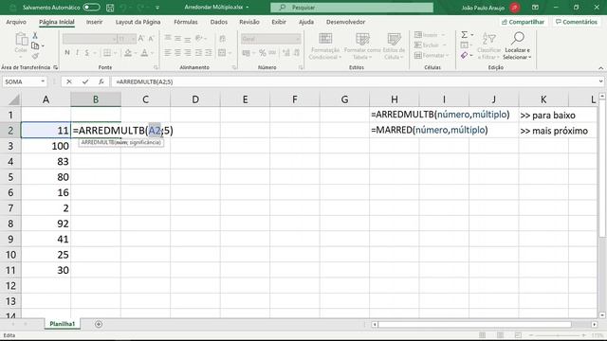Toggle bold with the N button

click(x=67, y=53)
